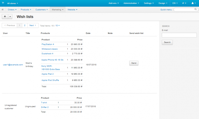Open the Settings menu
This screenshot has width=199, height=119.
pos(149,3)
